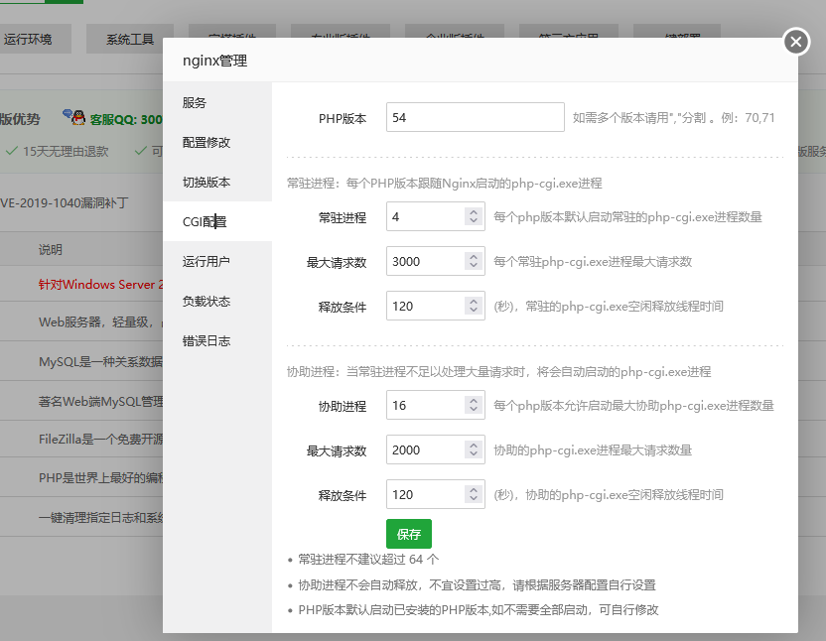826x641 pixels.
Task: Decrease 协助 释放条件 seconds with the down arrow
Action: (473, 499)
